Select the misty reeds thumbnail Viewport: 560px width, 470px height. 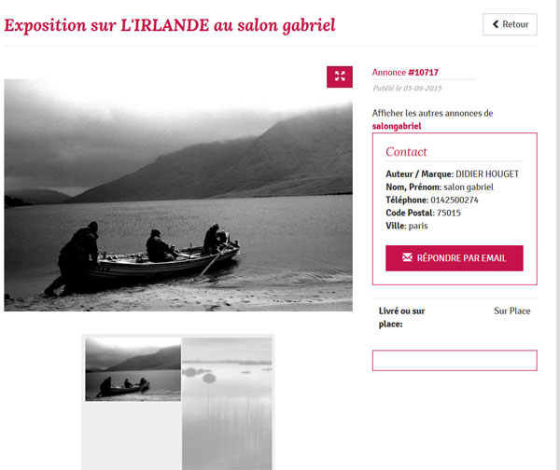pyautogui.click(x=227, y=404)
